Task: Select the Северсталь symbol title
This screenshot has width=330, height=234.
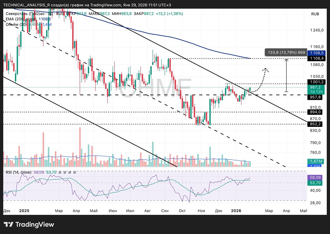Action: click(x=25, y=14)
